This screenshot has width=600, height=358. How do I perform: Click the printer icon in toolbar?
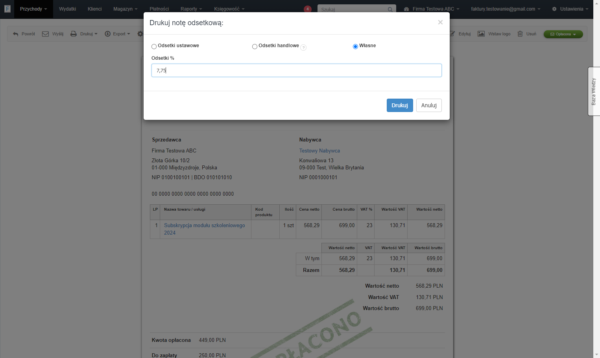(x=74, y=34)
